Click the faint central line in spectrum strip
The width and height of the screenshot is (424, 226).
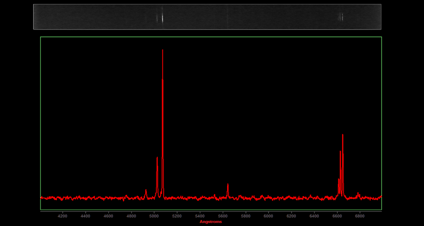(x=228, y=17)
